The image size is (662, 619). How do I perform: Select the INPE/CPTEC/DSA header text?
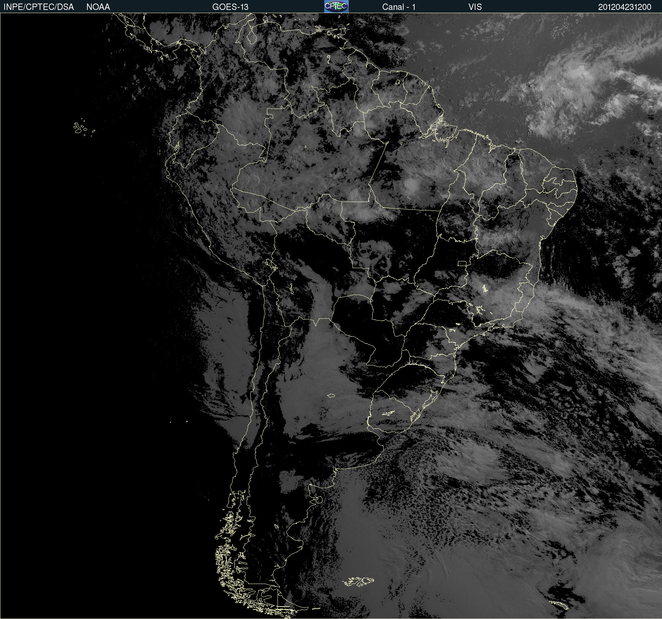point(39,7)
